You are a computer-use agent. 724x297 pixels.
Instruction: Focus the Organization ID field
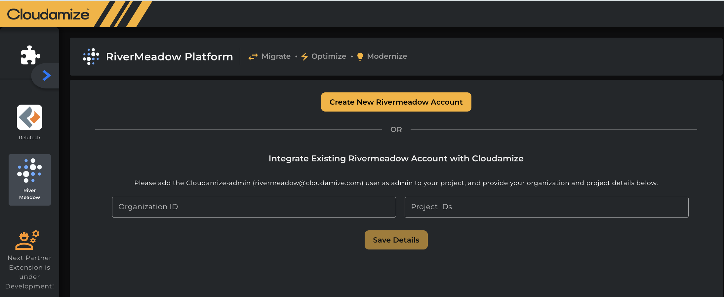click(x=254, y=207)
